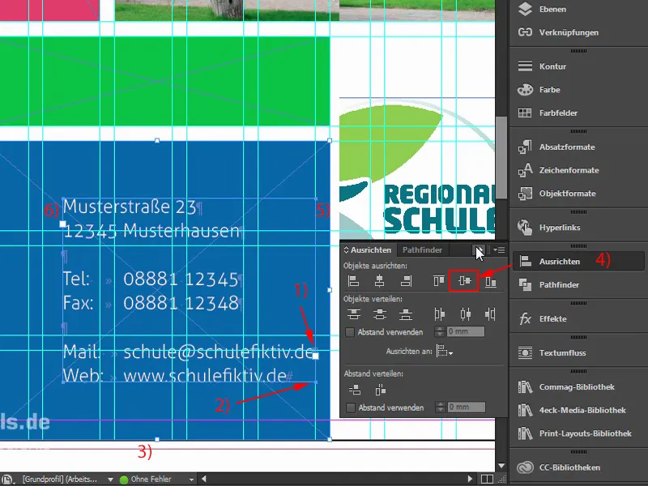Distribute horizontal centers in Objekte verteilen
Image resolution: width=648 pixels, height=486 pixels.
coord(465,314)
